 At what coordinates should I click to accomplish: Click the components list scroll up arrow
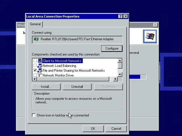click(x=120, y=61)
